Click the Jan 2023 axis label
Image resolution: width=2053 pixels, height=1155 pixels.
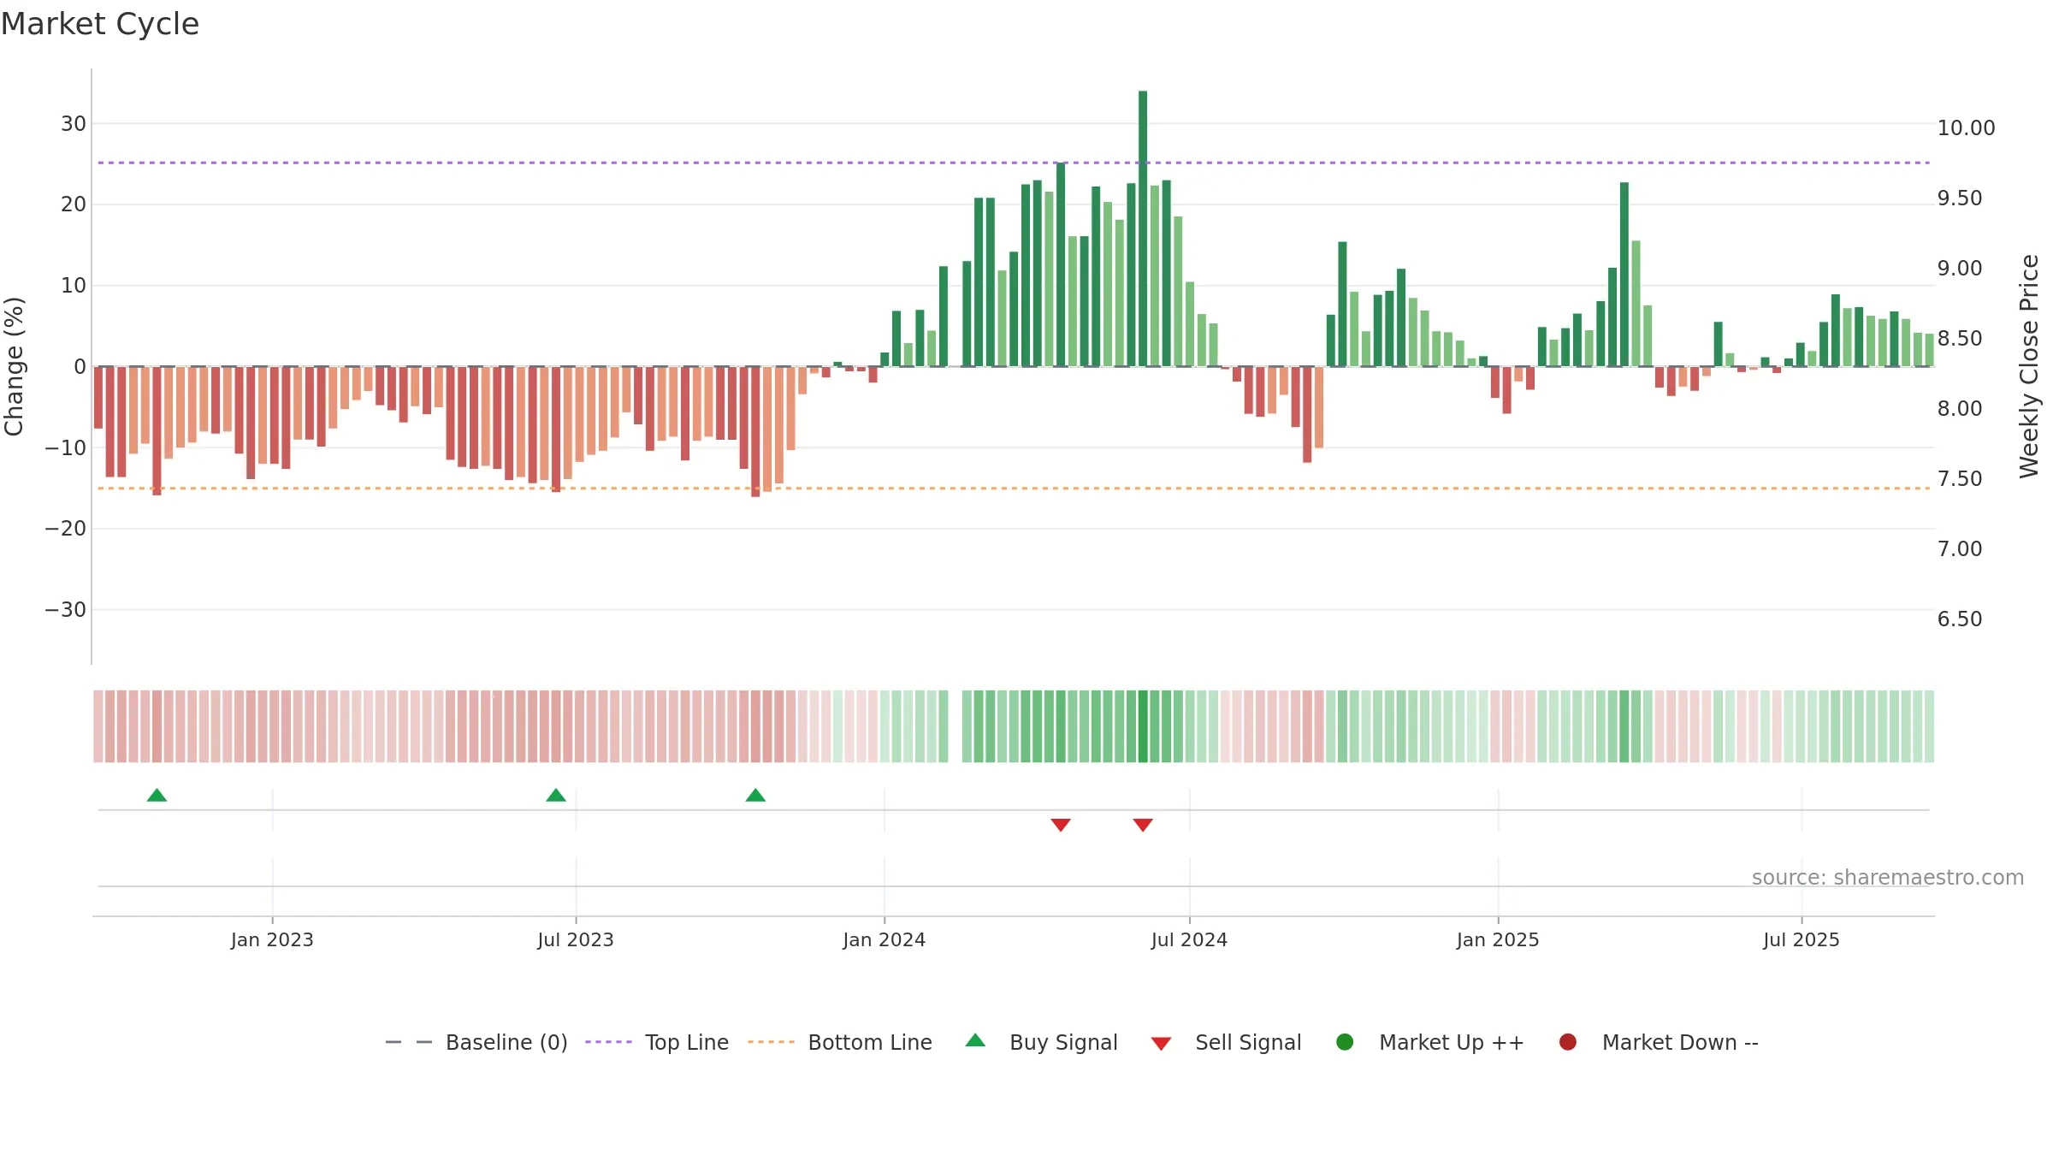coord(272,939)
